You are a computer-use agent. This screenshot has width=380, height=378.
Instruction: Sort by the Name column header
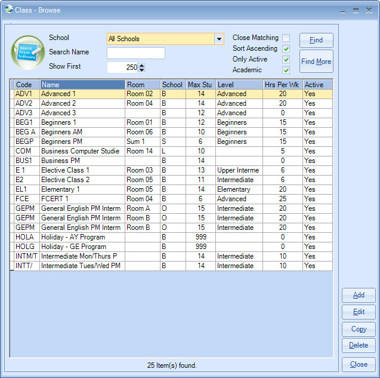click(82, 85)
